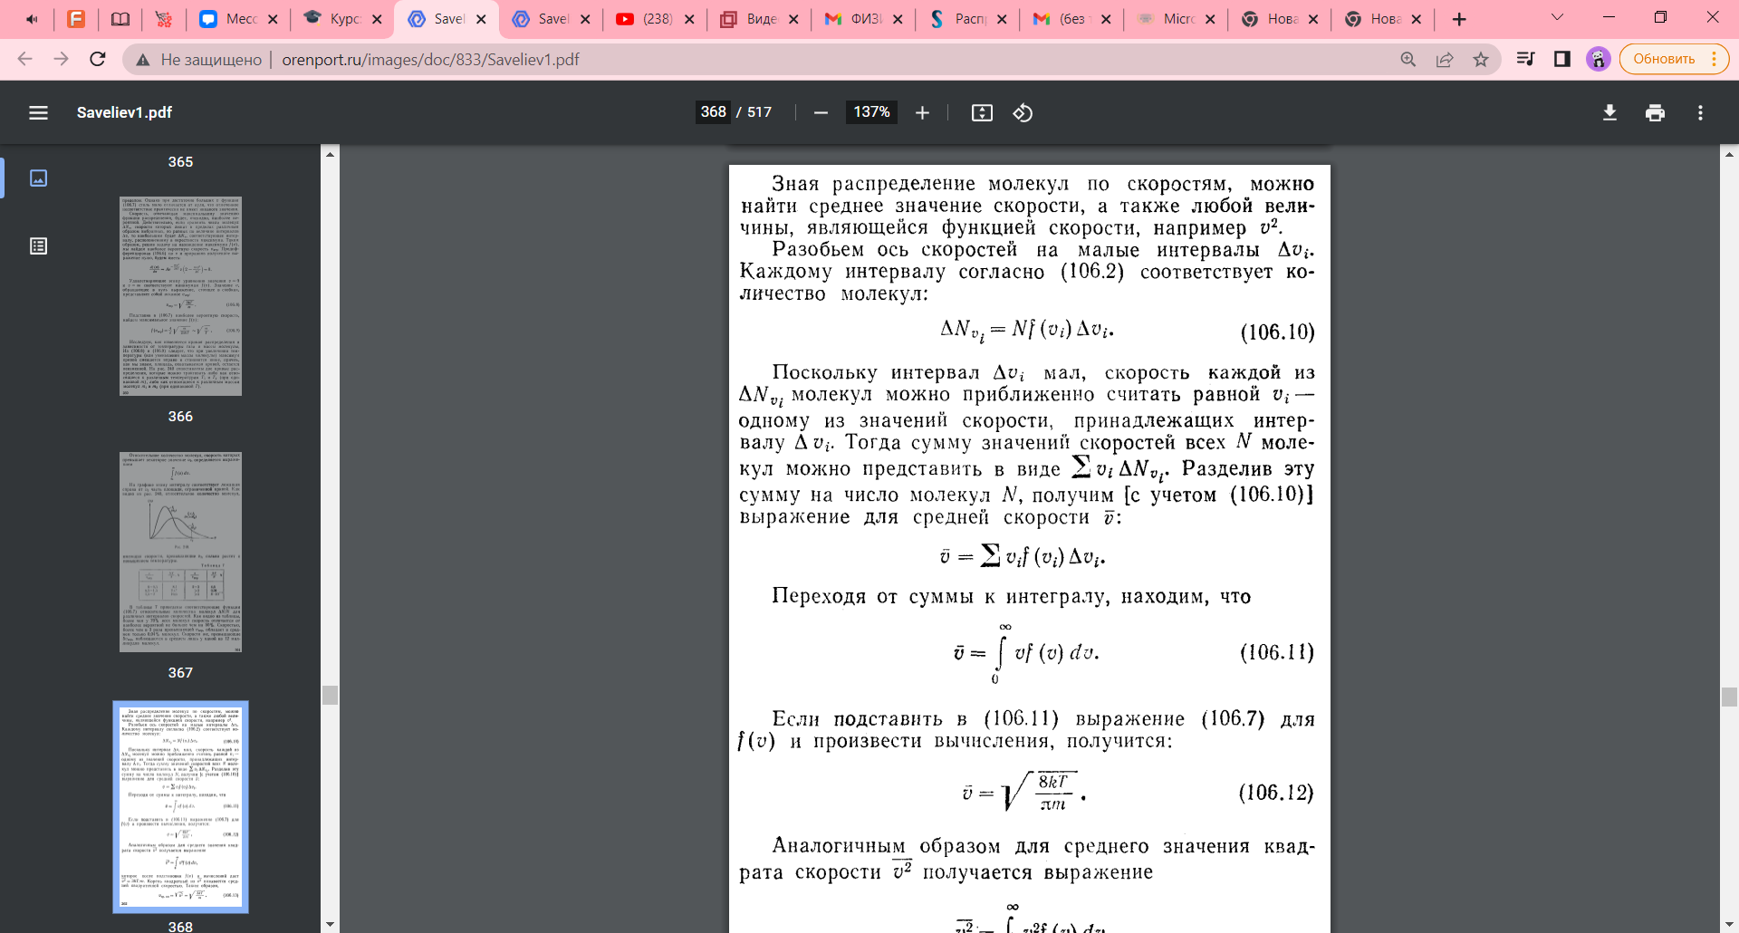1739x933 pixels.
Task: Edit the current page number field
Action: (713, 111)
